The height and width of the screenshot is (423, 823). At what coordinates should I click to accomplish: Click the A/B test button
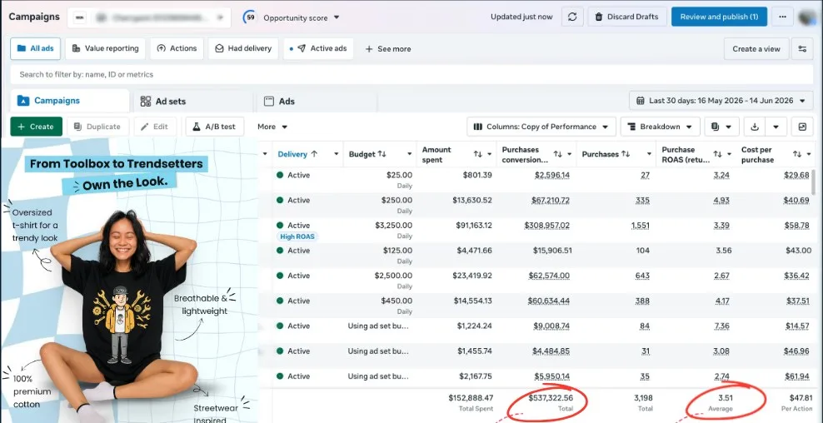pyautogui.click(x=215, y=127)
